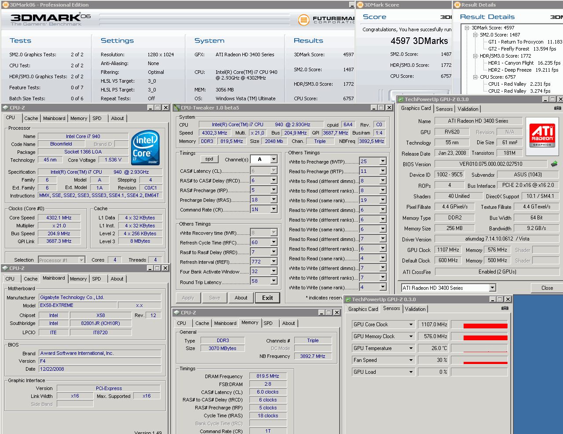Select GT2 - Firefly Forest result row
563x434 pixels.
[x=522, y=49]
